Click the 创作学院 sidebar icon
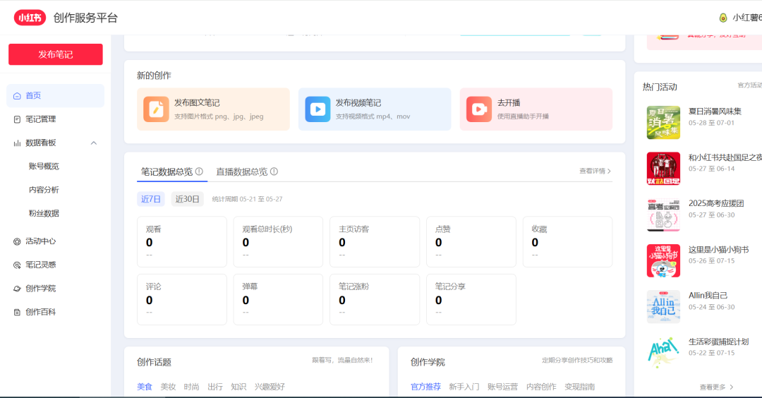The height and width of the screenshot is (398, 762). pos(17,289)
